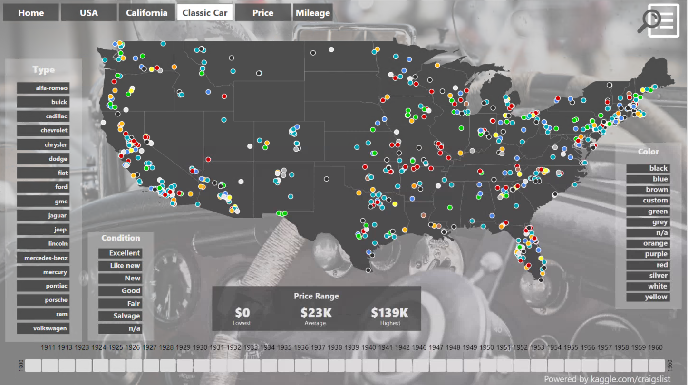Click the $139K Highest price value
This screenshot has width=688, height=385.
(390, 313)
